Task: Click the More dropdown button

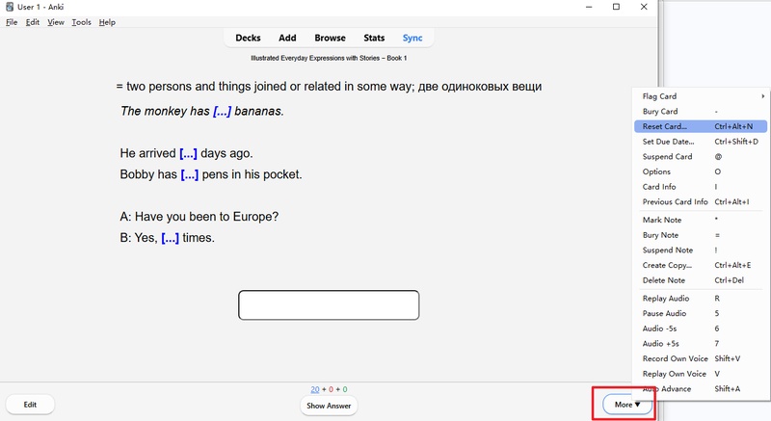Action: coord(627,405)
